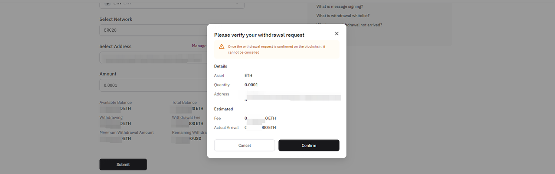This screenshot has height=174, width=555.
Task: Click the blurred Address value in dialog
Action: pyautogui.click(x=293, y=96)
